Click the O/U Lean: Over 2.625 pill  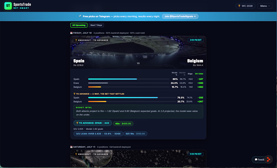(98, 134)
